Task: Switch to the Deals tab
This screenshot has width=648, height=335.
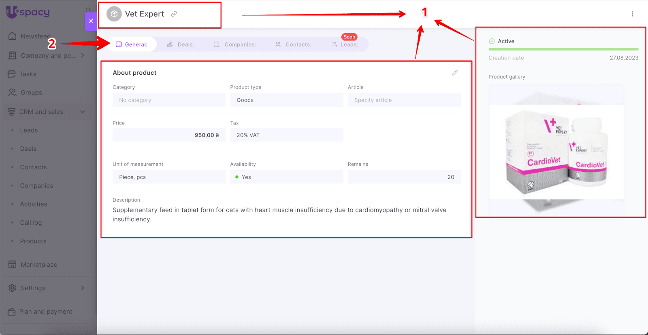Action: [181, 44]
